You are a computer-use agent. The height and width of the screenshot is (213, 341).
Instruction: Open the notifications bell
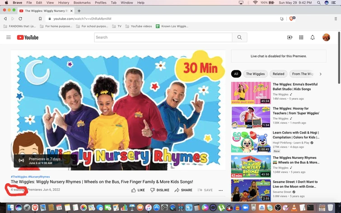(313, 37)
